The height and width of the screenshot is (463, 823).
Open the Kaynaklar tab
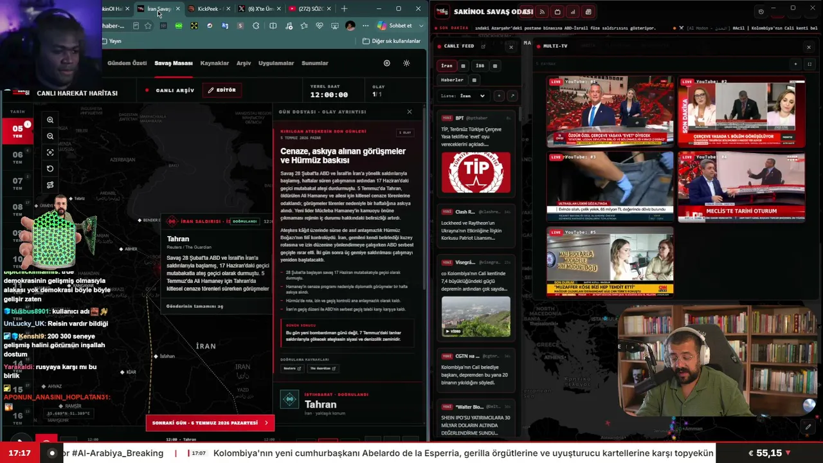click(x=215, y=63)
